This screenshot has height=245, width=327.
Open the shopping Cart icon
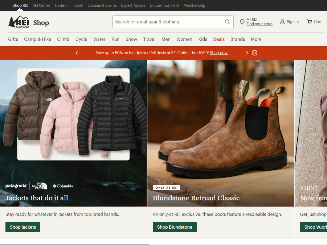tap(310, 22)
